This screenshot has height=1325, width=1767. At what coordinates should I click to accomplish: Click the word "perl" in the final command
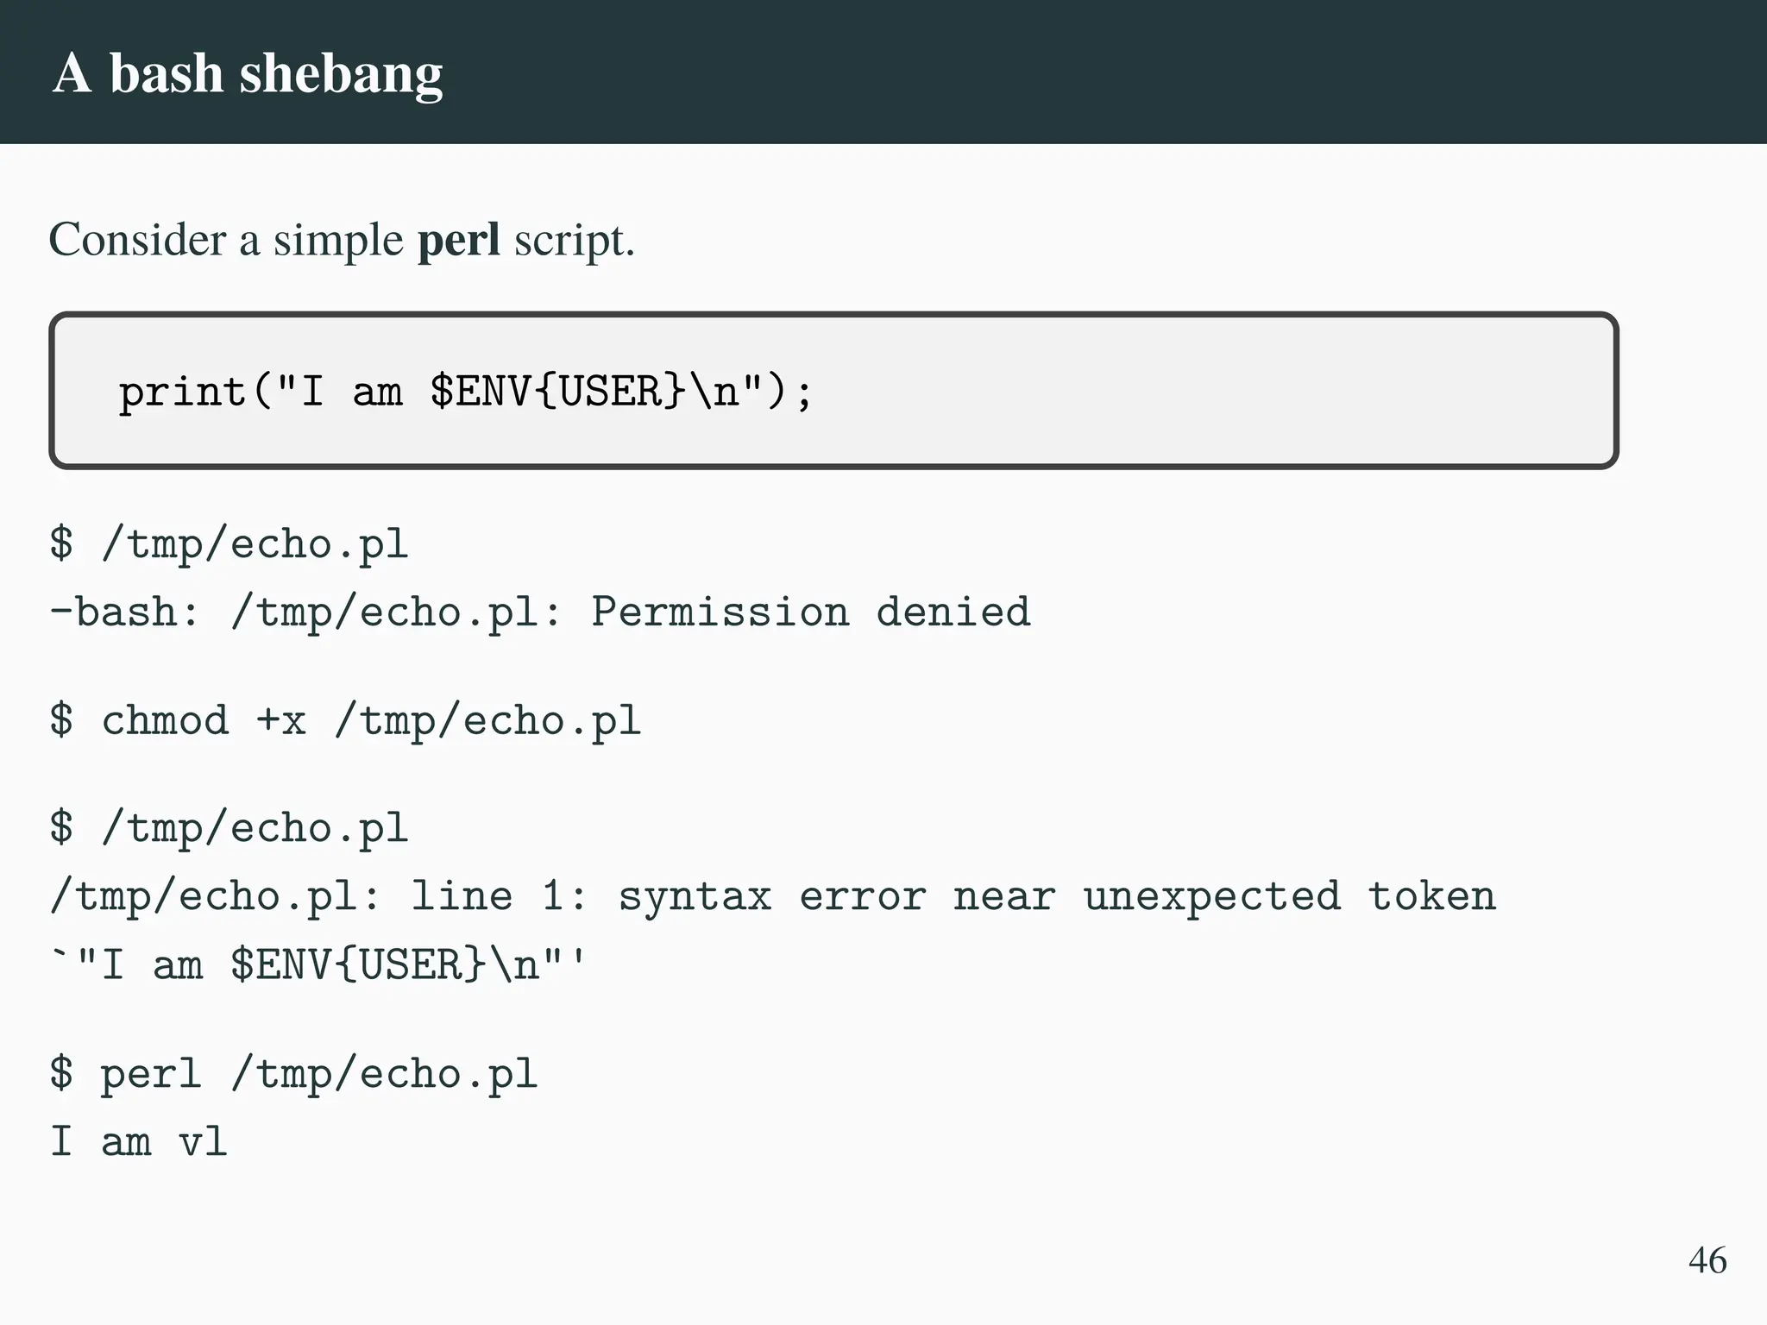(x=151, y=1075)
